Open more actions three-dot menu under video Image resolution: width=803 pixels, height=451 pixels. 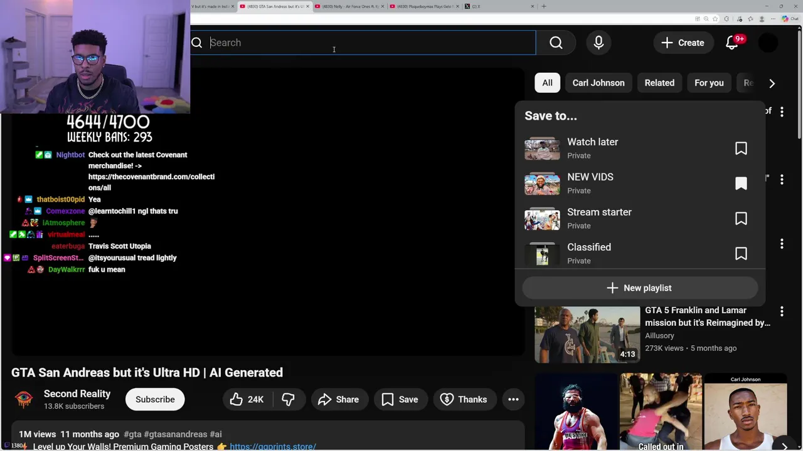(513, 400)
